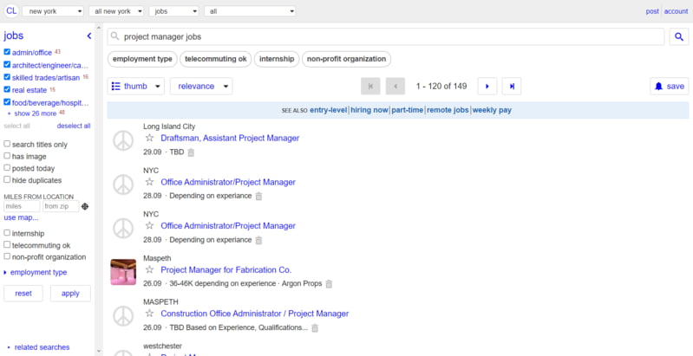This screenshot has height=356, width=693.
Task: Open the new york location dropdown
Action: click(x=53, y=11)
